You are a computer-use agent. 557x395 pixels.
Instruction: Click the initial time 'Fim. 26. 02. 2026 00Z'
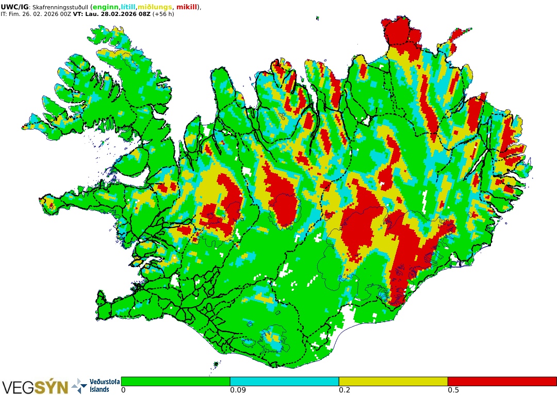point(40,14)
